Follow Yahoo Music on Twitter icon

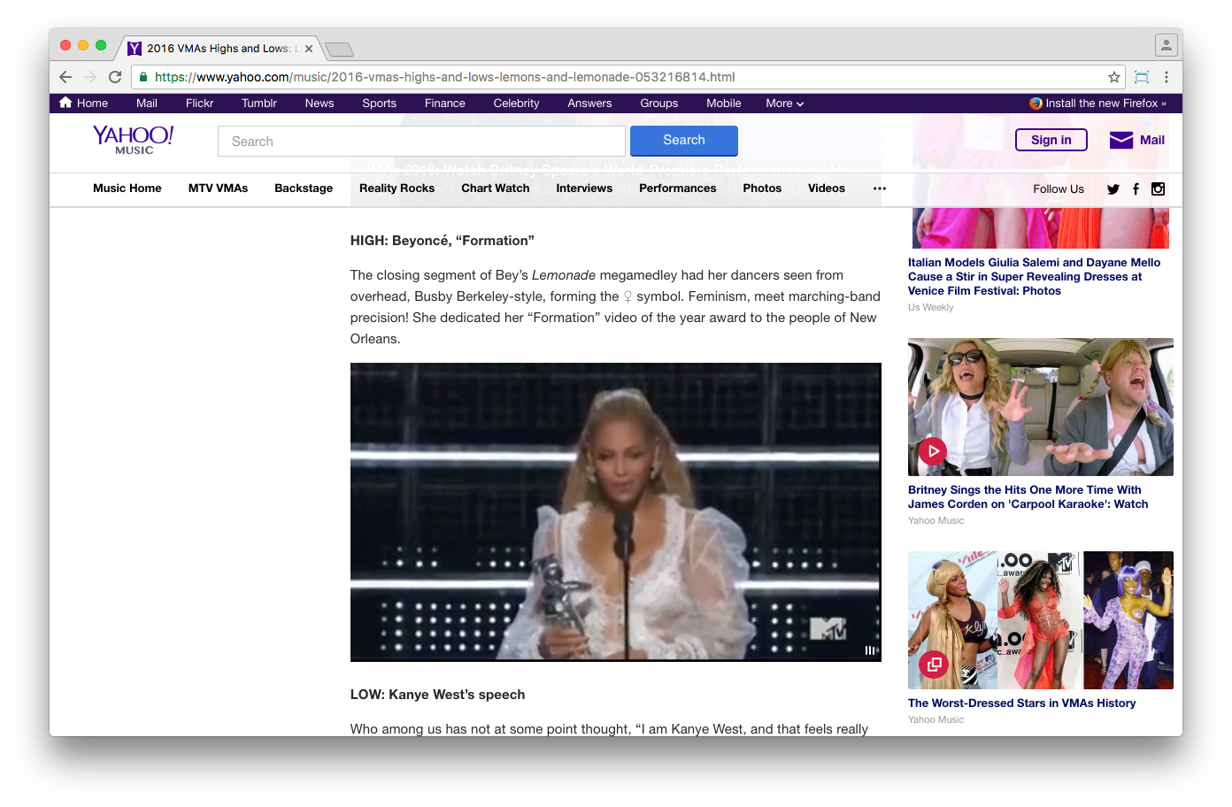coord(1113,188)
